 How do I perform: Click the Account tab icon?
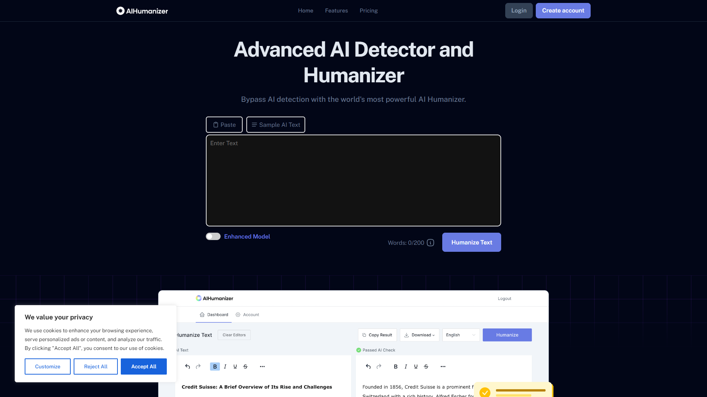(x=238, y=315)
